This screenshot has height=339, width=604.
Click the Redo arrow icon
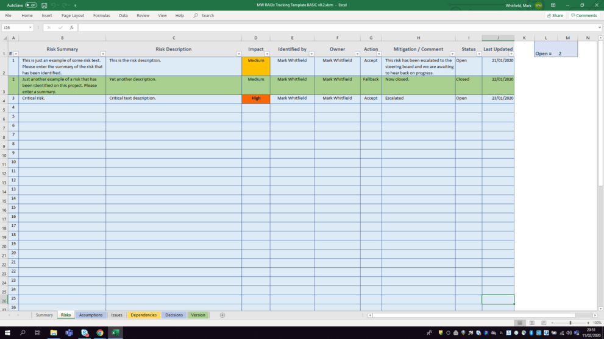pos(65,5)
